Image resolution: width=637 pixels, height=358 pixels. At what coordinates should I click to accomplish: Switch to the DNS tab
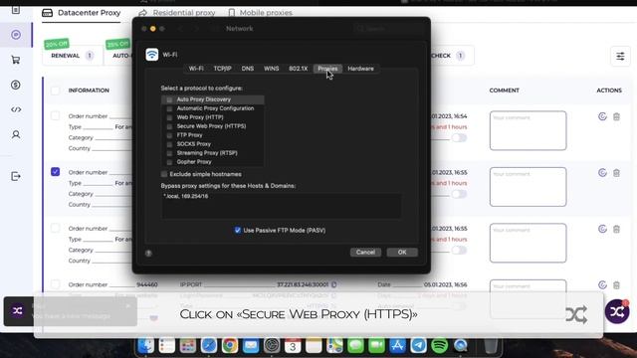pos(248,69)
